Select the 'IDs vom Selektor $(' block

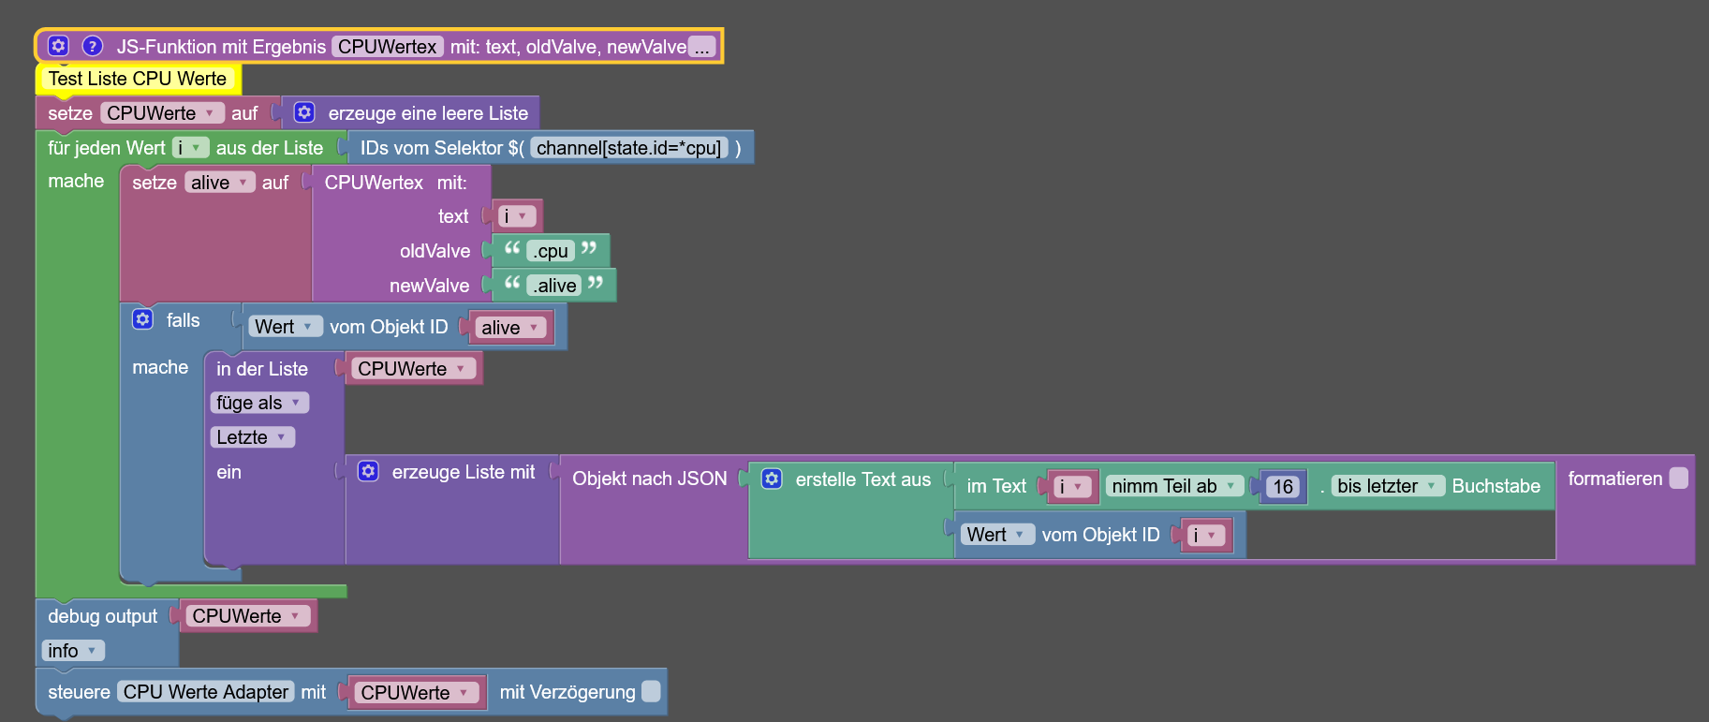click(442, 148)
